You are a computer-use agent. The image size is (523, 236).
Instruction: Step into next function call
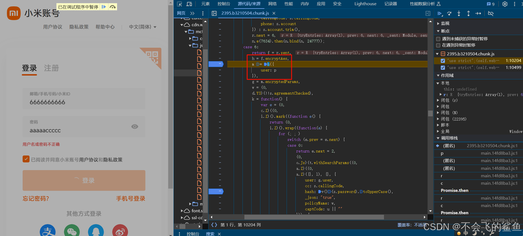pyautogui.click(x=459, y=13)
